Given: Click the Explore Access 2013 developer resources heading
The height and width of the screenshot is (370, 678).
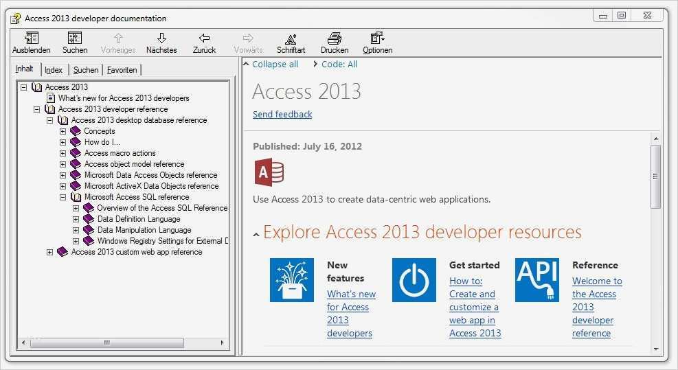Looking at the screenshot, I should coord(422,232).
